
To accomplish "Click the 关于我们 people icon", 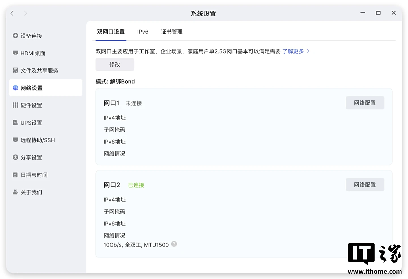I will click(16, 192).
